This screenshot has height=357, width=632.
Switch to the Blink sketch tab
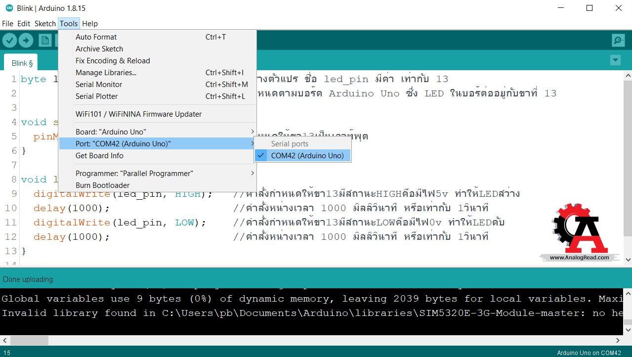coord(21,63)
